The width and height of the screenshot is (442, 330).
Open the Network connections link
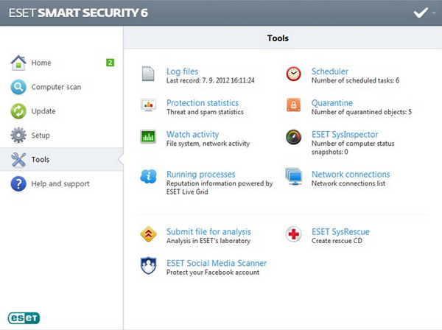[351, 175]
